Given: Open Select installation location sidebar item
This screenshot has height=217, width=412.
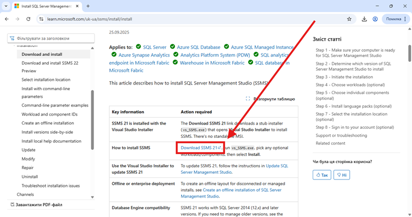Looking at the screenshot, I should (x=46, y=80).
